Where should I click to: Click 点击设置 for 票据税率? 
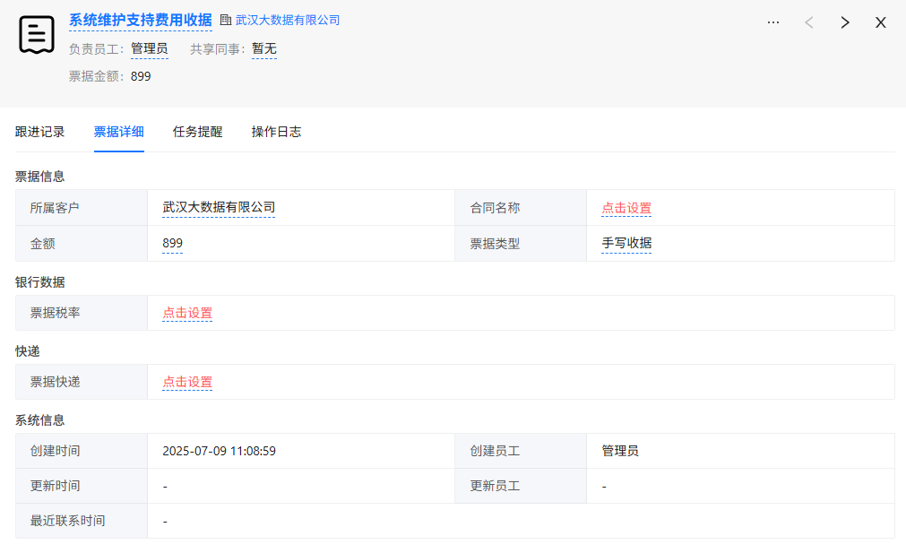pos(187,313)
